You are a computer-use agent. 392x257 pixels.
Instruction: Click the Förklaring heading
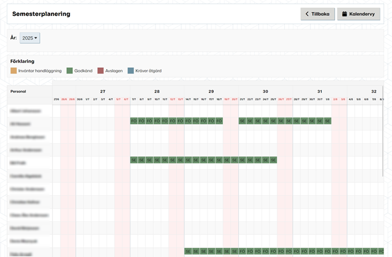click(22, 61)
